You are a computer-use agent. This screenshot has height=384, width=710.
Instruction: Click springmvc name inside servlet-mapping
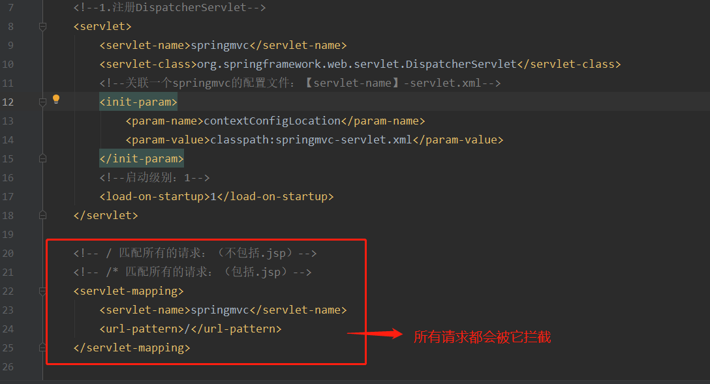(220, 310)
